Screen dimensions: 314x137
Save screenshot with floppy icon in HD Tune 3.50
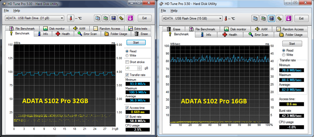(271, 18)
